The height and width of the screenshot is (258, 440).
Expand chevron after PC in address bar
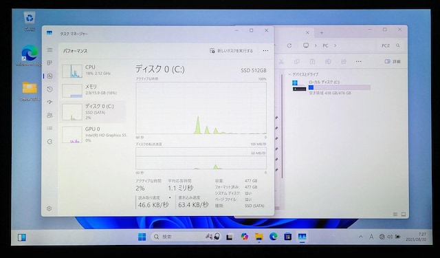tap(335, 45)
